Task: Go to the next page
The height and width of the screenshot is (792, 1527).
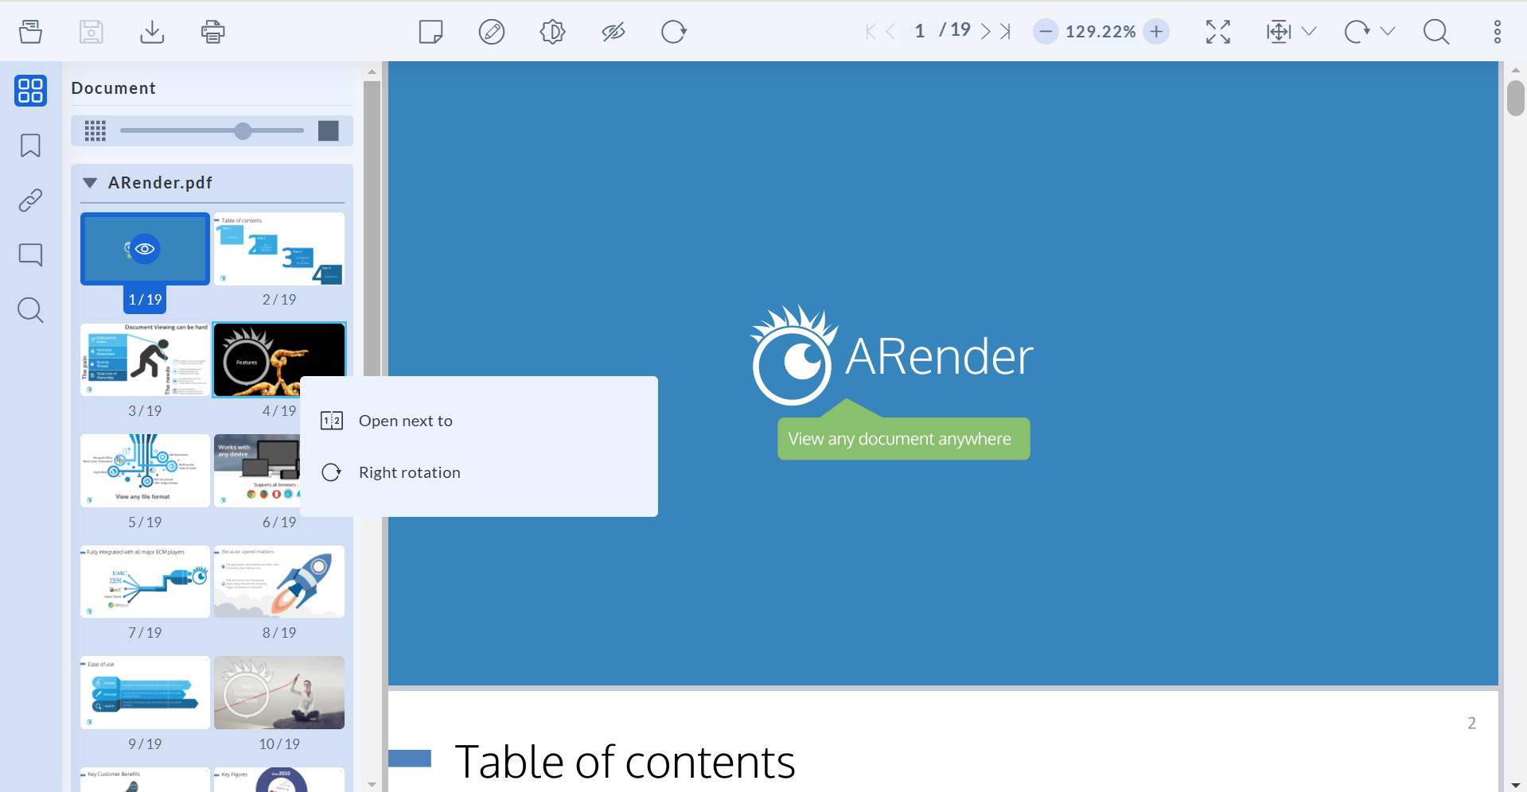Action: click(x=985, y=32)
